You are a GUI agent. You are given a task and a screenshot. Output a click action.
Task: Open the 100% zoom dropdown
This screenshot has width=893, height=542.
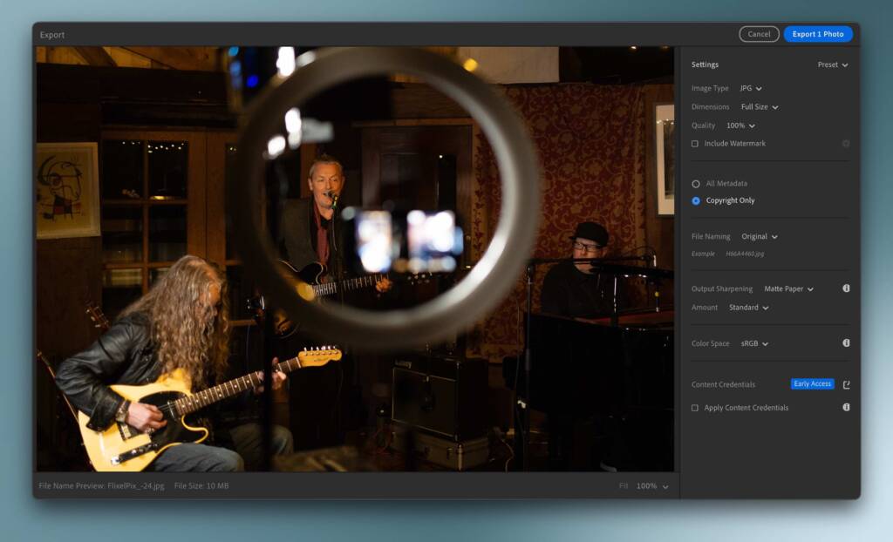pyautogui.click(x=652, y=486)
